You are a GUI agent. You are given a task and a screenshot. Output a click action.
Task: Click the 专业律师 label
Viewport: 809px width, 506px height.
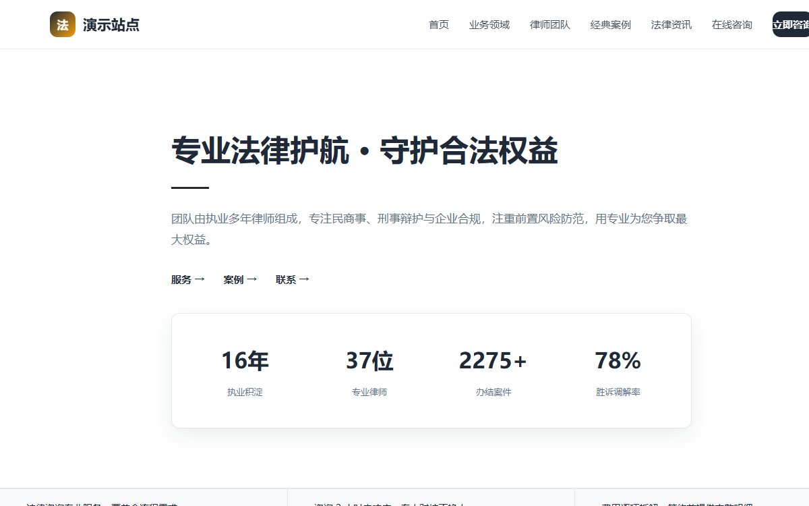tap(369, 392)
